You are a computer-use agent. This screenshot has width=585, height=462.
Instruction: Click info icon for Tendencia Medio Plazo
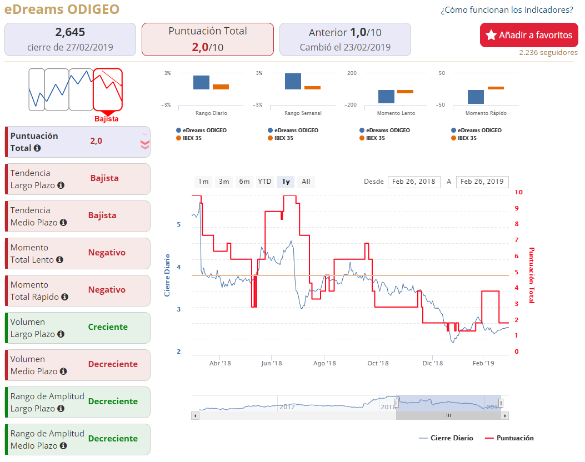coord(63,223)
